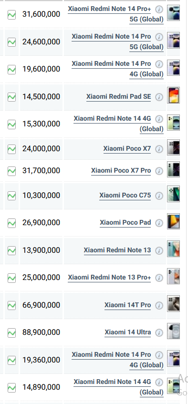Image resolution: width=188 pixels, height=404 pixels.
Task: Open price chart icon for Xiaomi Poco X7
Action: 11,149
